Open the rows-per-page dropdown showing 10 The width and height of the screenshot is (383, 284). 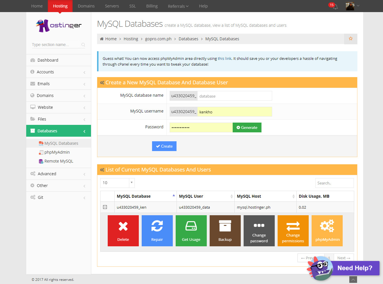(117, 183)
